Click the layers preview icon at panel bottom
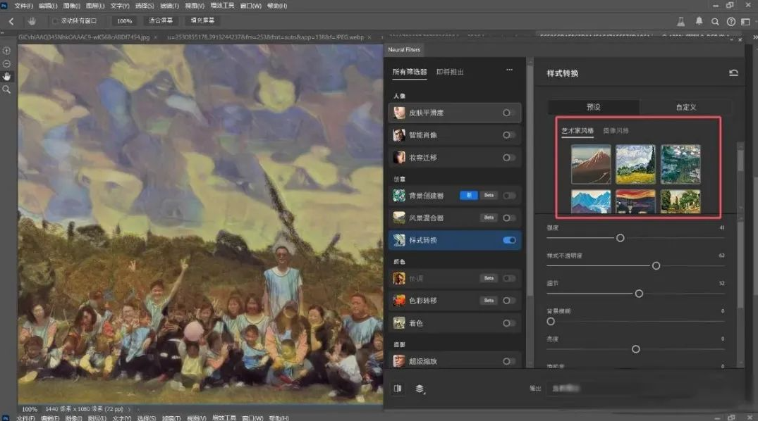 click(x=420, y=388)
